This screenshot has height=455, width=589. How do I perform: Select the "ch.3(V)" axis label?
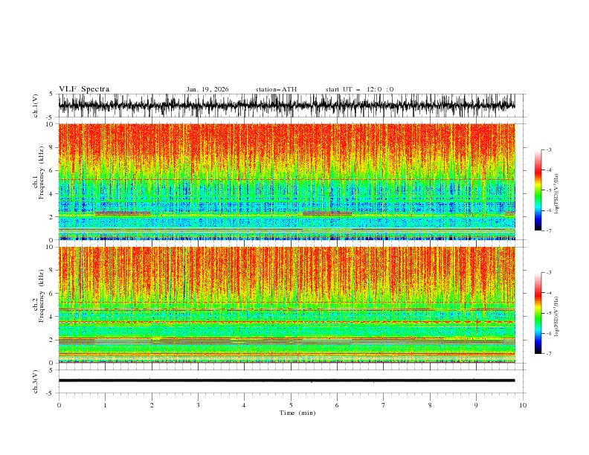(36, 381)
